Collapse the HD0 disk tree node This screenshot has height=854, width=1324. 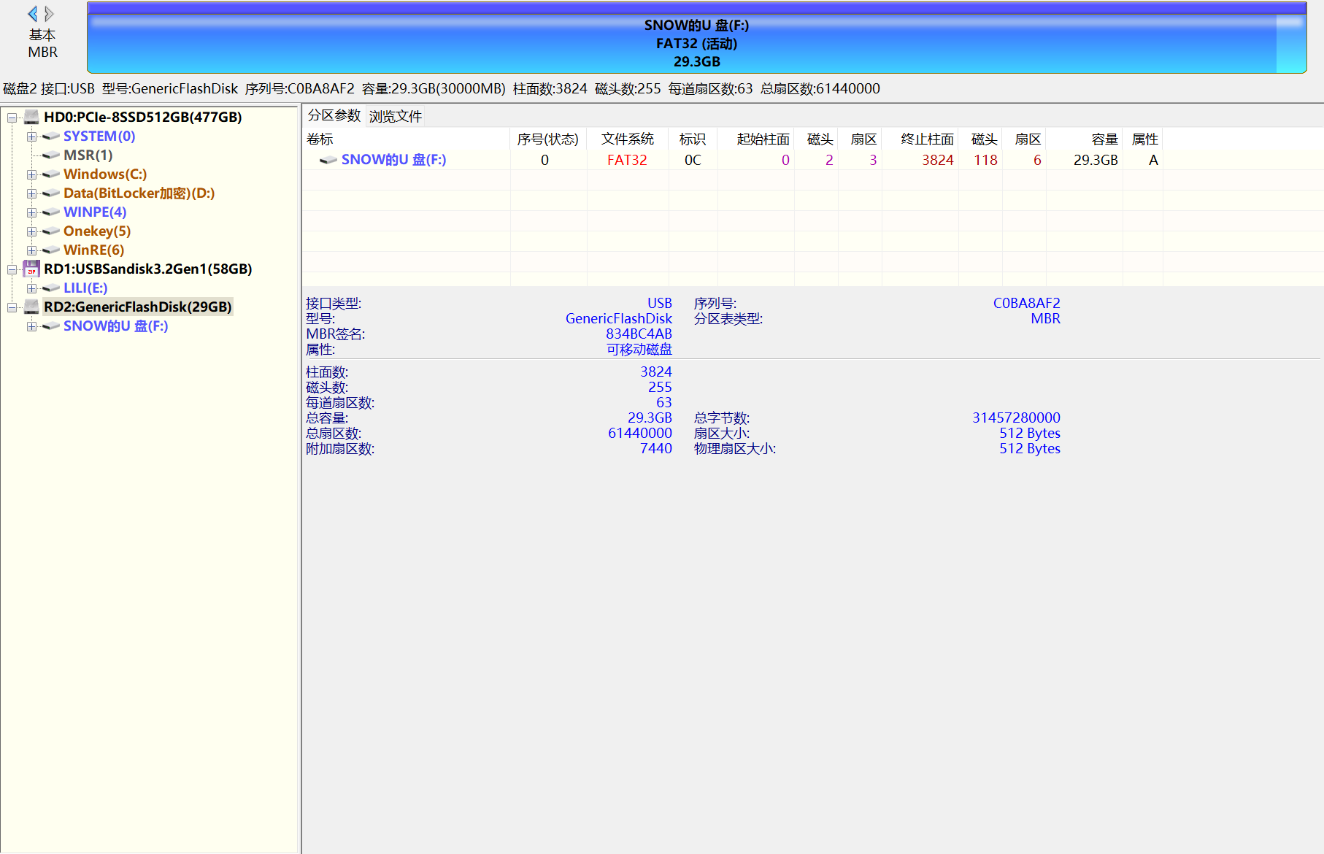[12, 118]
